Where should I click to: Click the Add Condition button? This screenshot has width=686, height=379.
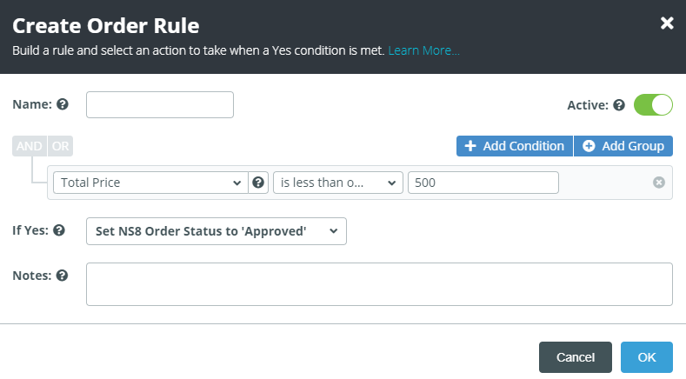(515, 146)
